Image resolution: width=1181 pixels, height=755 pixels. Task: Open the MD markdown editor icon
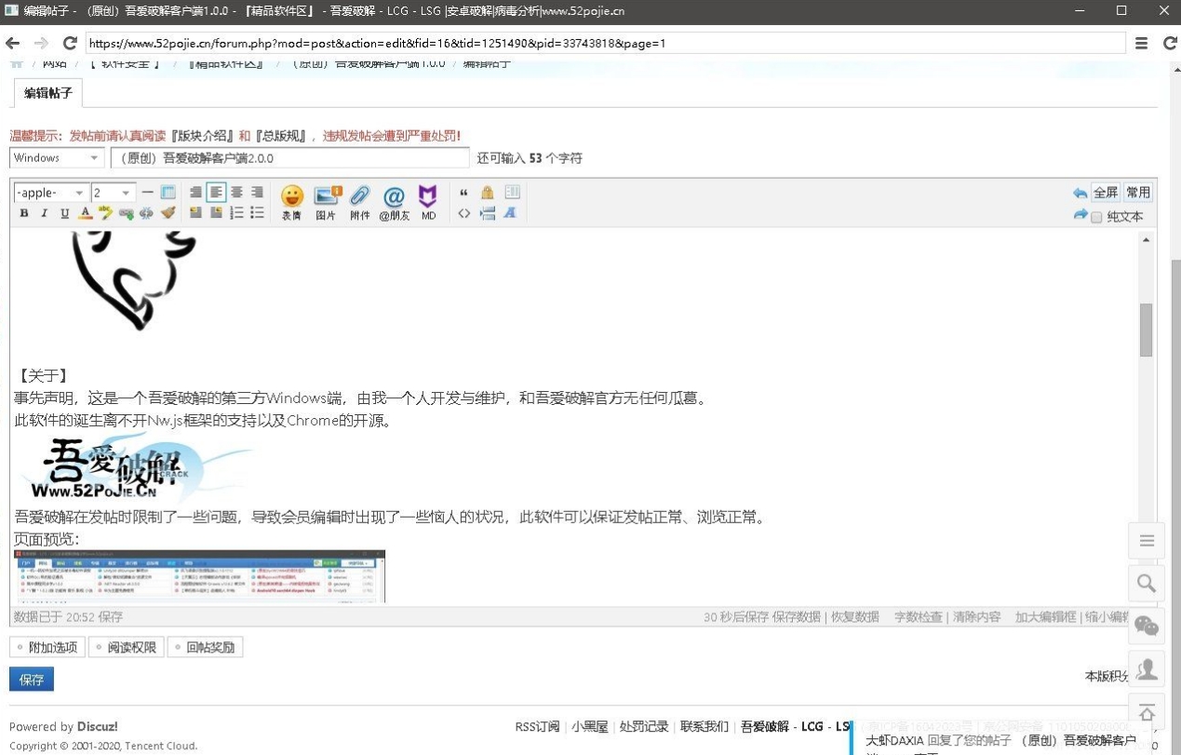point(428,197)
